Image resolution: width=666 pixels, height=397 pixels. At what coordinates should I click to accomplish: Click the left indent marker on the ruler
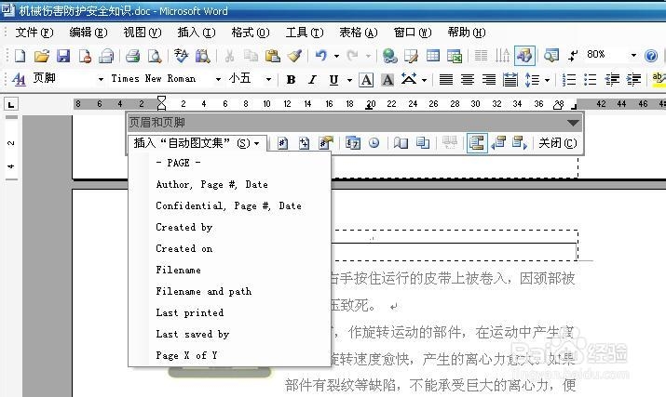[x=161, y=107]
